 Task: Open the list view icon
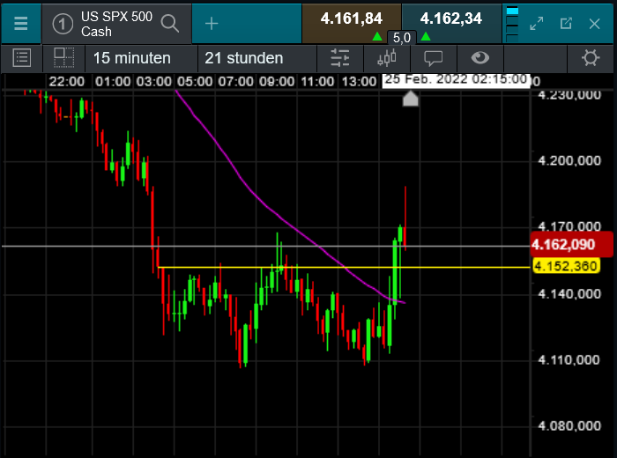[x=22, y=58]
